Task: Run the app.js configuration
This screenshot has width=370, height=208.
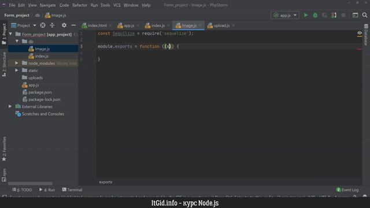Action: [306, 16]
